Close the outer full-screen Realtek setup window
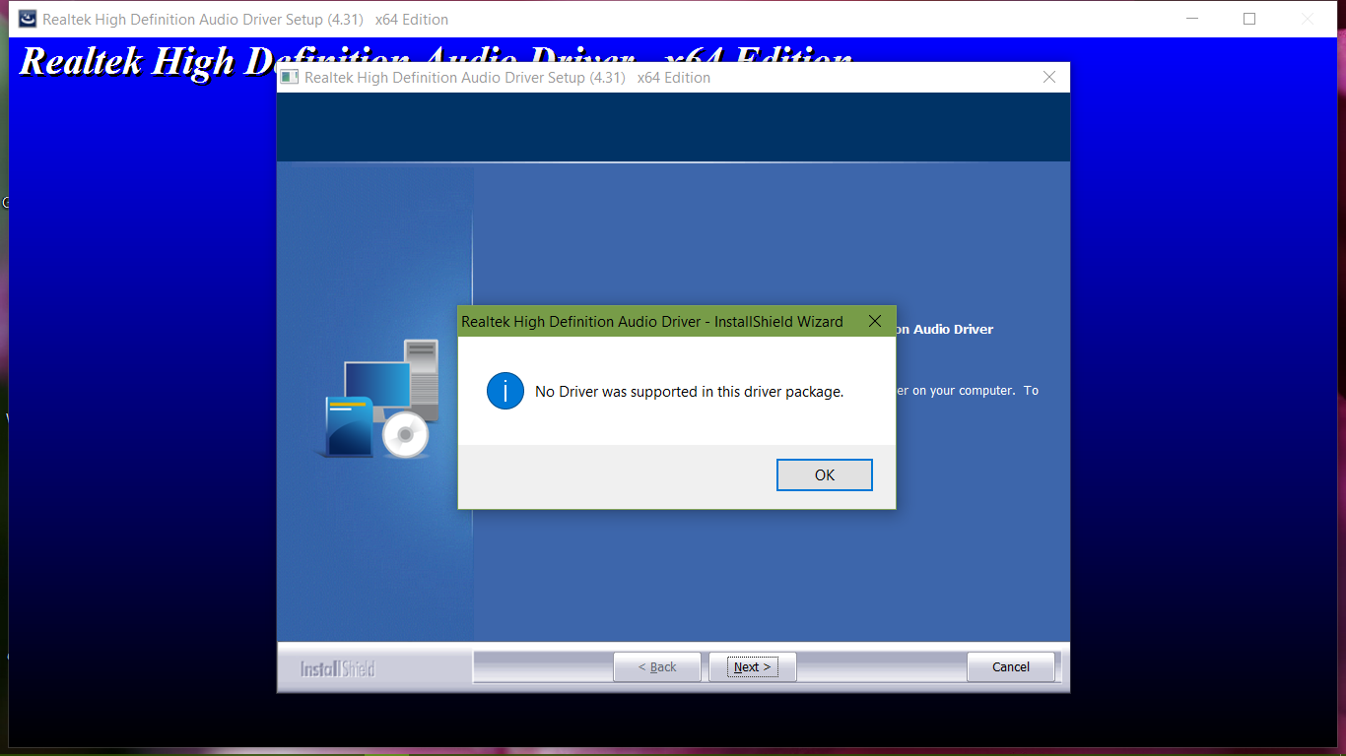Screen dimensions: 1346x756 1307,19
